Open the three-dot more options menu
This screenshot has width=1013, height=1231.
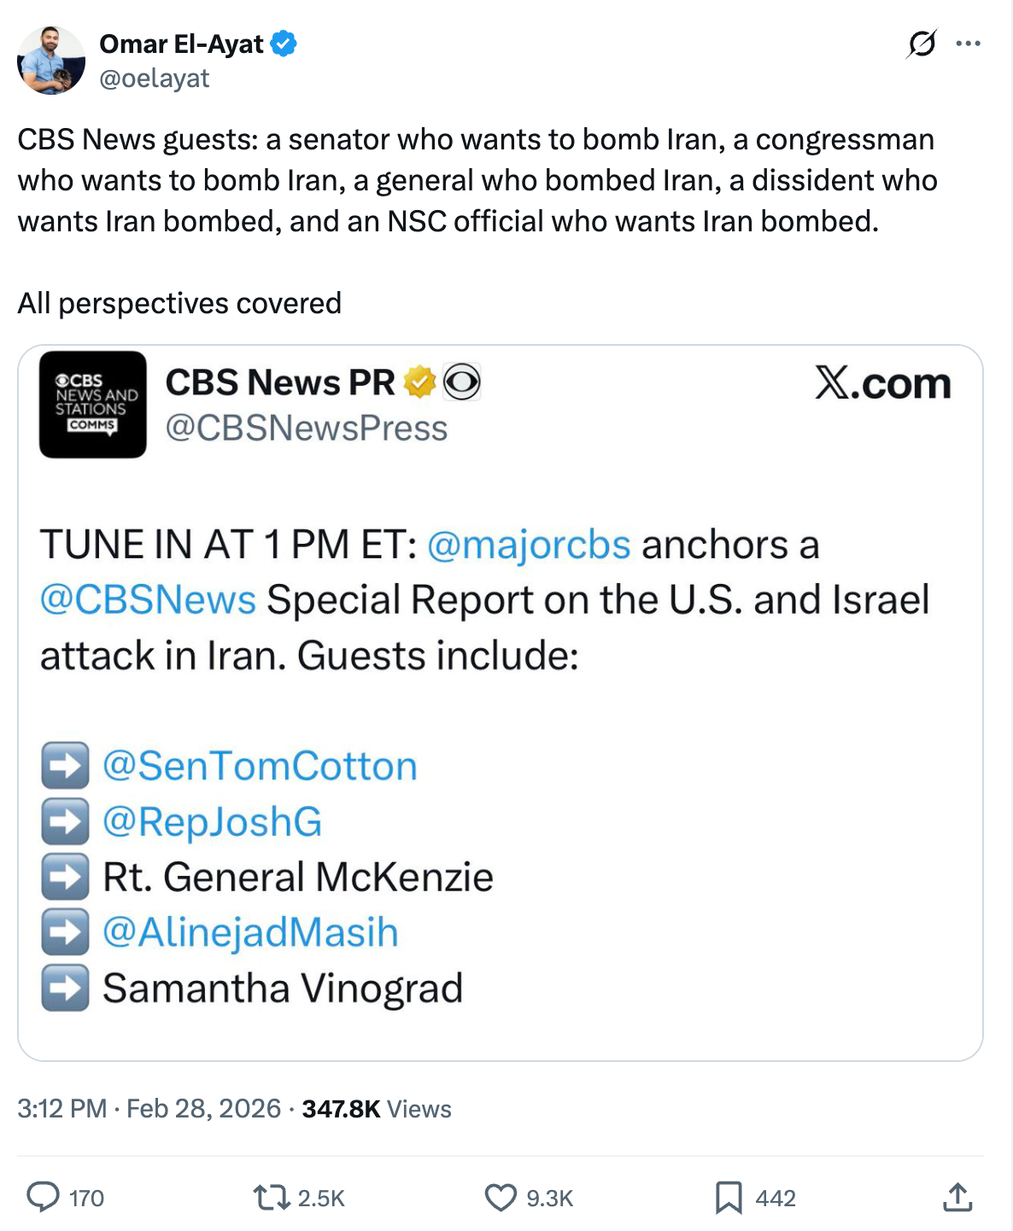click(x=968, y=44)
